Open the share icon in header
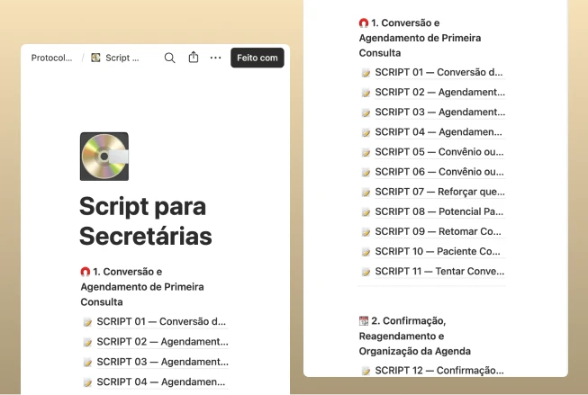The width and height of the screenshot is (588, 395). (x=193, y=58)
